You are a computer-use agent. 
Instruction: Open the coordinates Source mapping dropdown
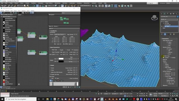point(60,34)
